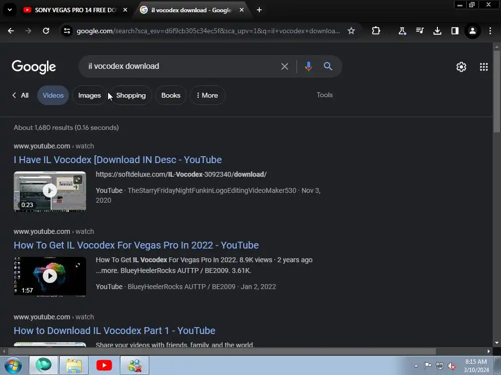Viewport: 501px width, 375px height.
Task: Open the Downloads icon in toolbar
Action: point(437,31)
